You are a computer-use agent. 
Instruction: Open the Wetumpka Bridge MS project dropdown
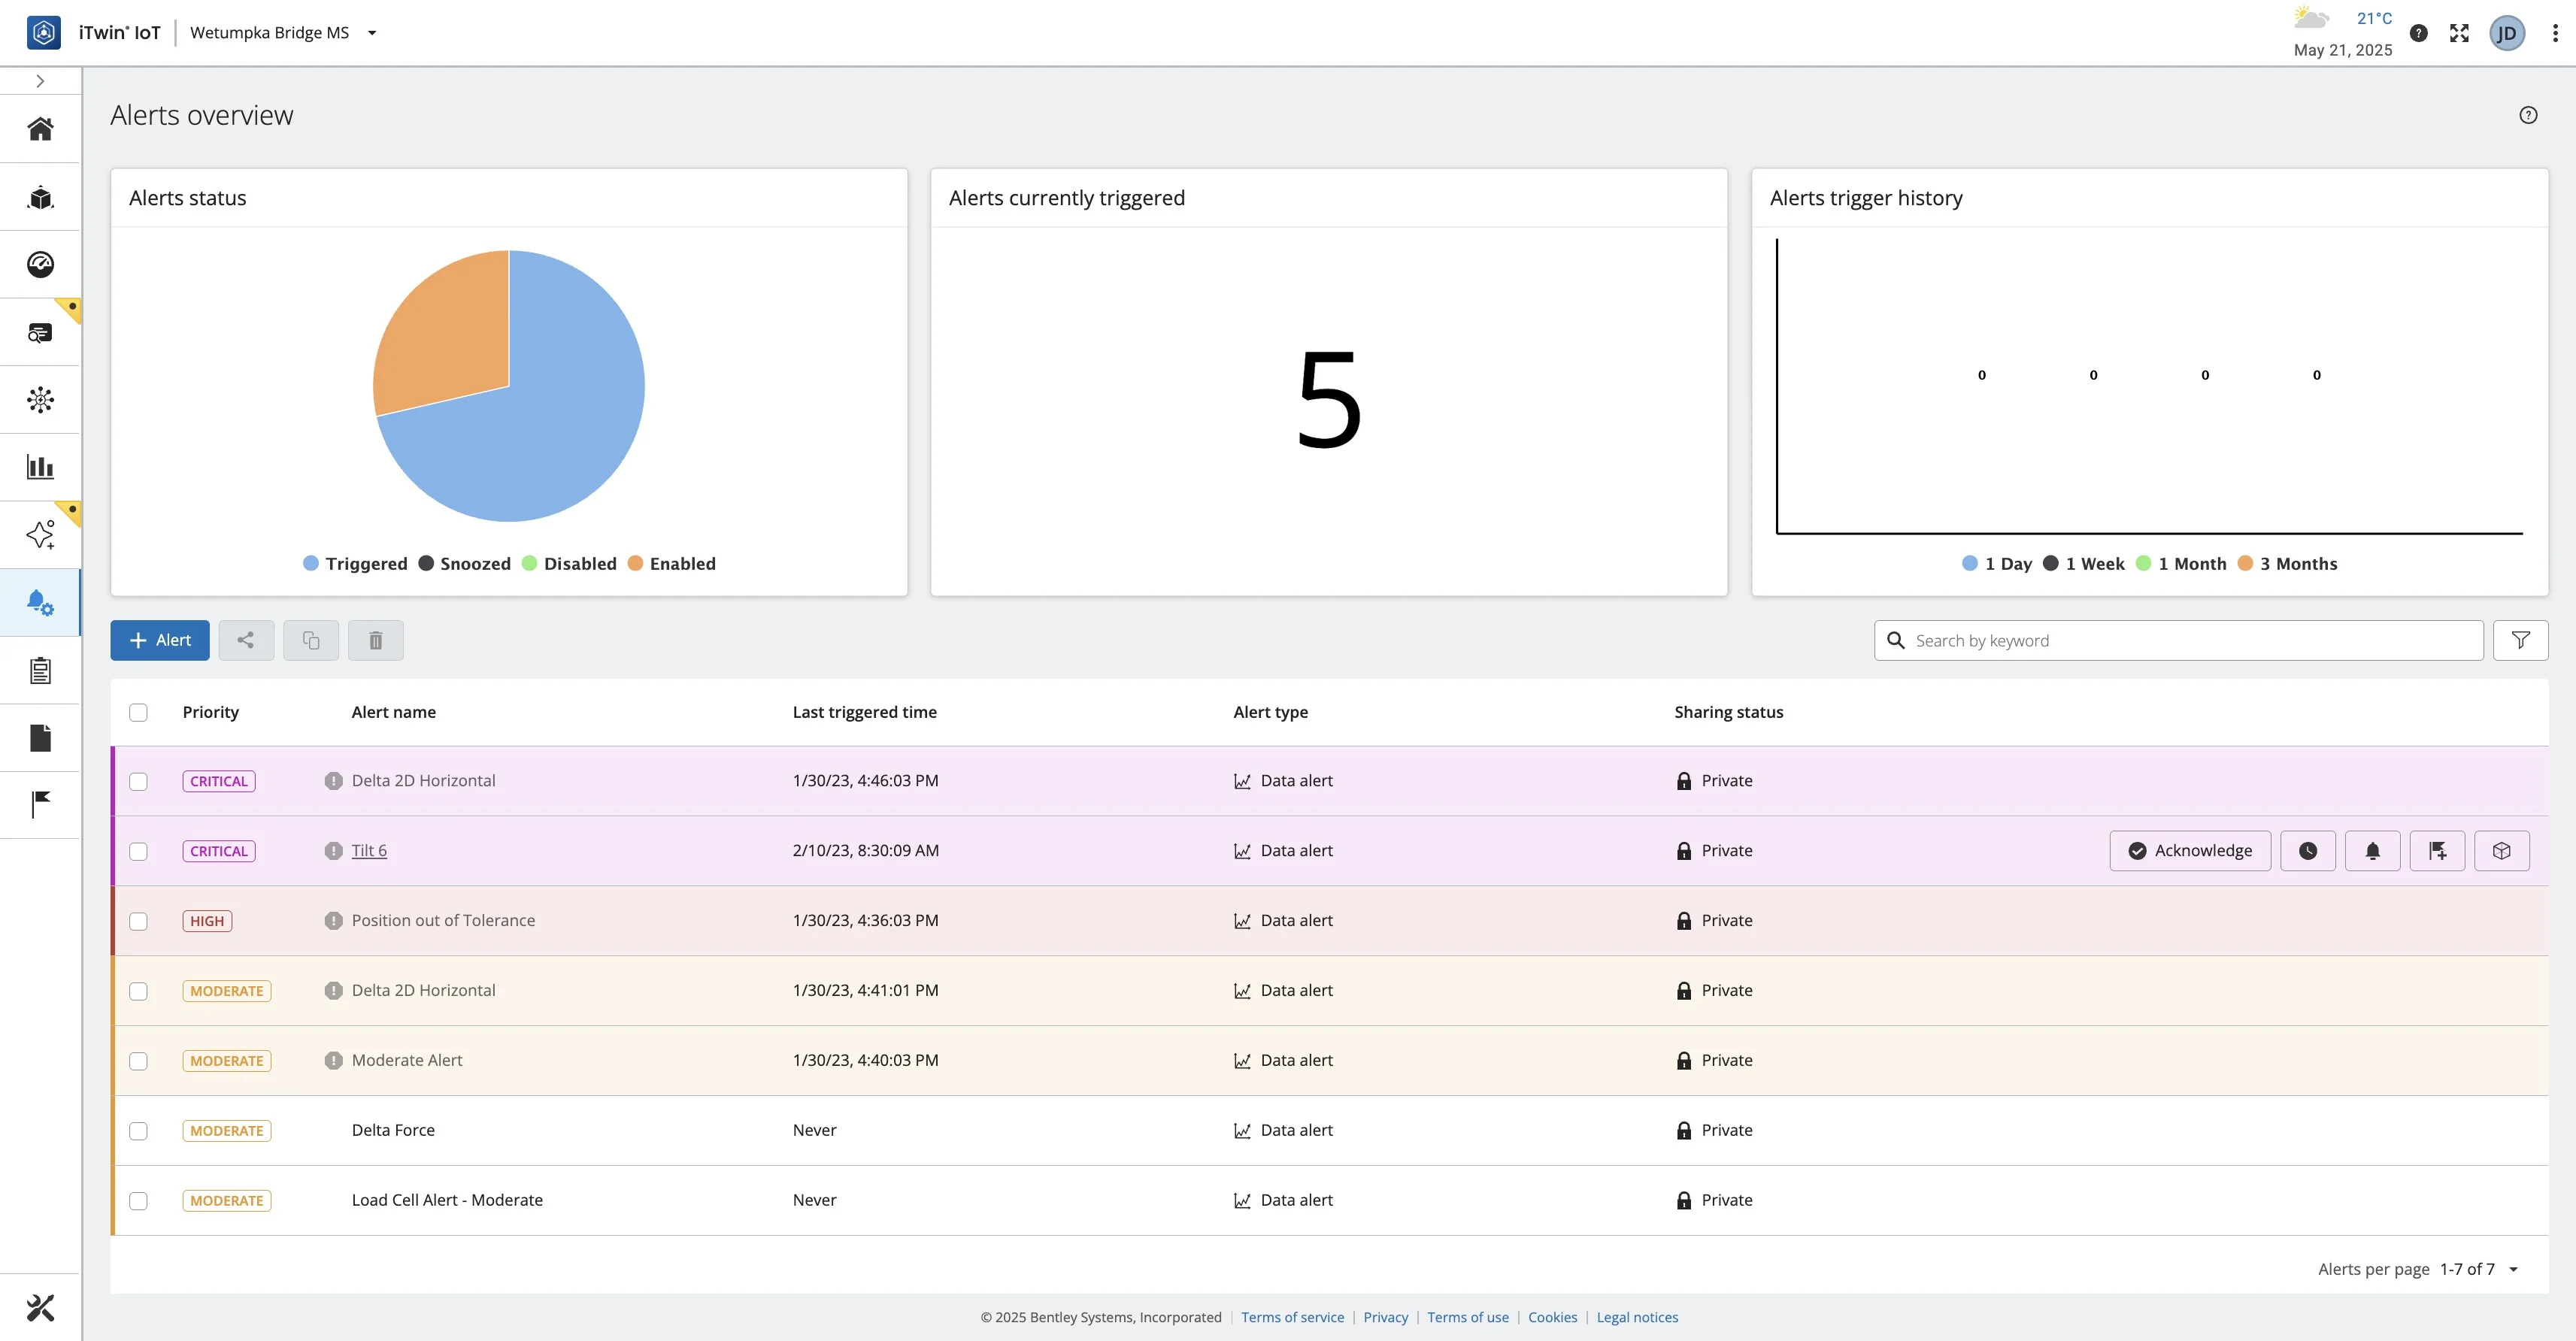[372, 33]
